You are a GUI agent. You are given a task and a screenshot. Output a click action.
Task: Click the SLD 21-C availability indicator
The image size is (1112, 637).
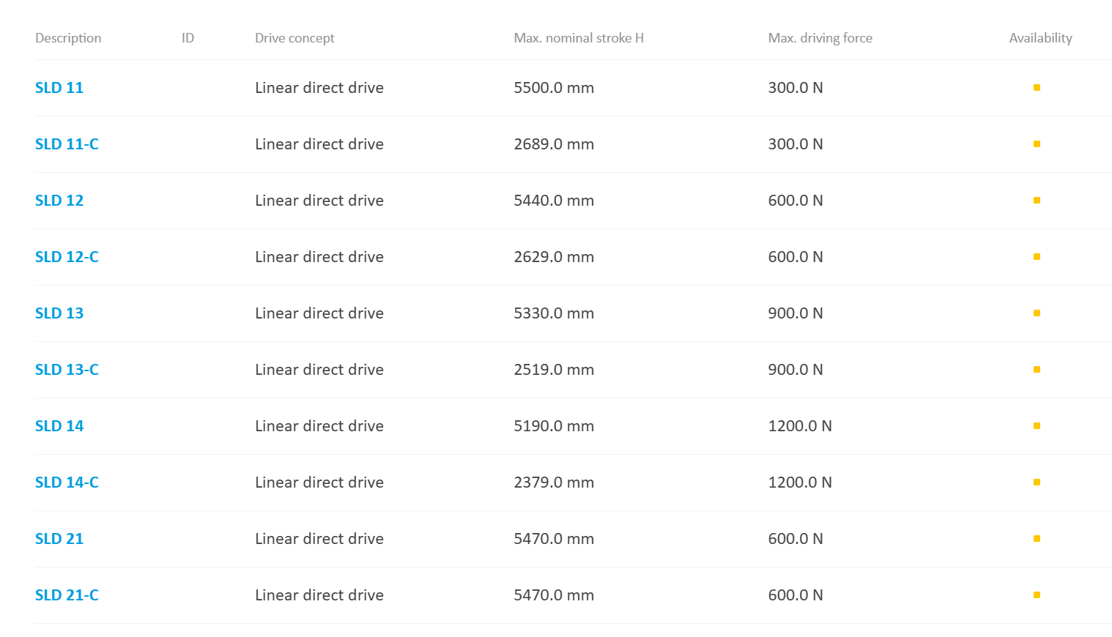1037,595
